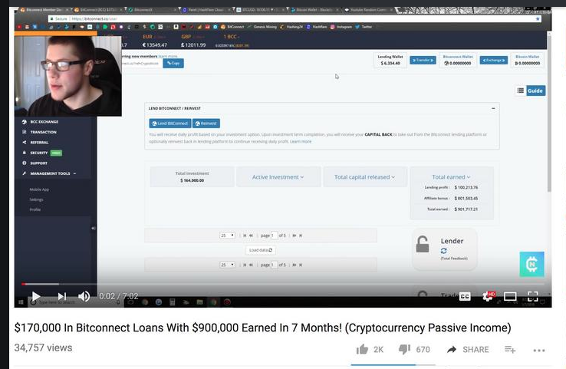Mute the video volume
Image resolution: width=566 pixels, height=369 pixels.
[84, 296]
